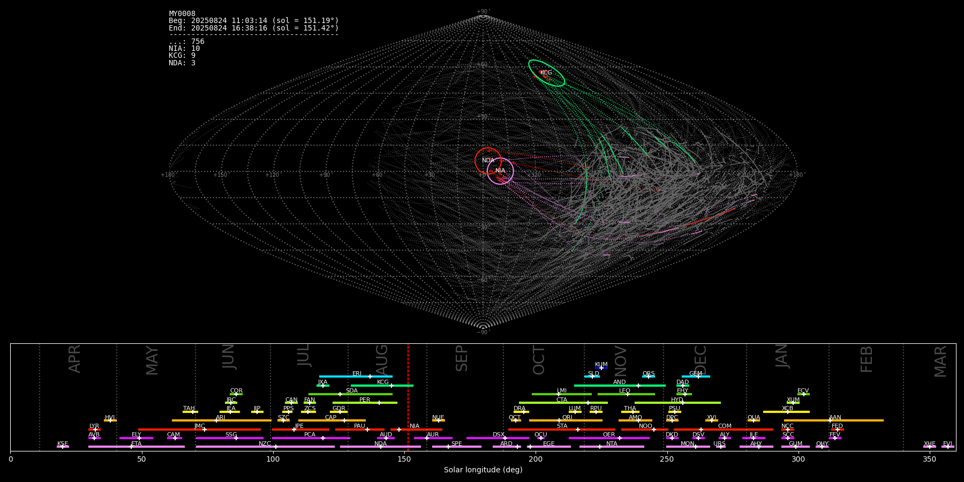The height and width of the screenshot is (482, 964).
Task: Select the JXA shower bar
Action: 323,385
